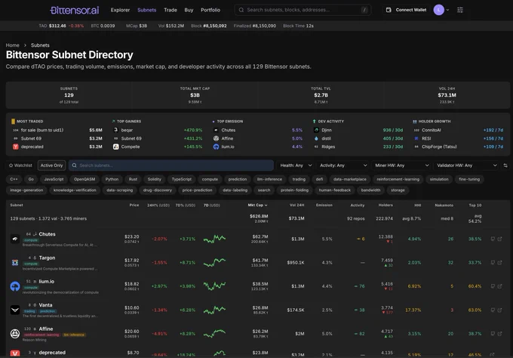Toggle the drug-discovery tag filter
Screen dimensions: 513x358
point(159,190)
